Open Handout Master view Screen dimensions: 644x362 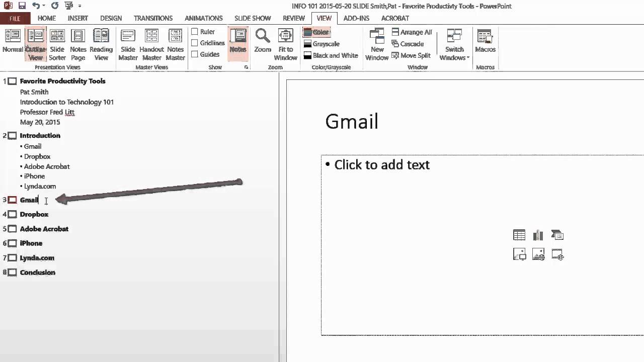point(151,44)
